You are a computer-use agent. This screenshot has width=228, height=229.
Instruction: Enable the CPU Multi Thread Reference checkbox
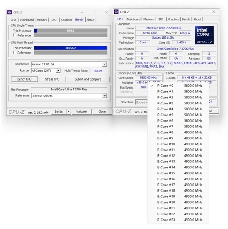coord(14,53)
